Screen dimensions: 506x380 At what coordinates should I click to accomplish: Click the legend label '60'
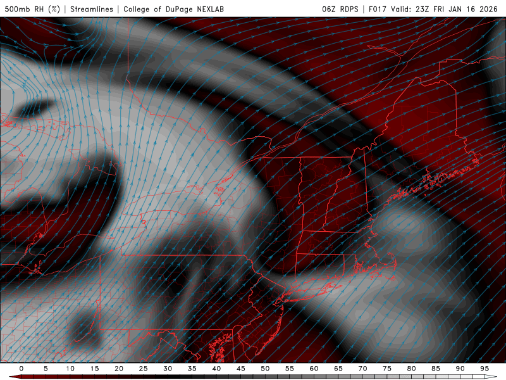coord(314,369)
